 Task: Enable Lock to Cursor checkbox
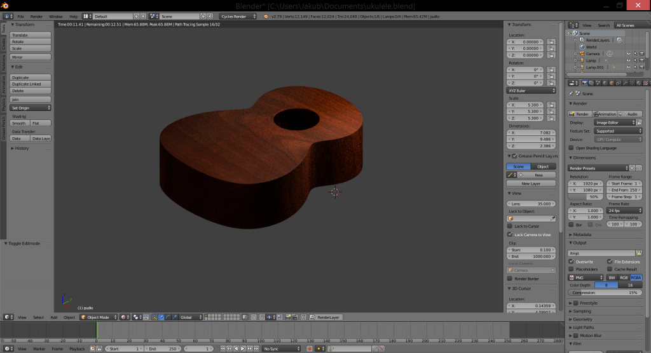click(x=510, y=226)
